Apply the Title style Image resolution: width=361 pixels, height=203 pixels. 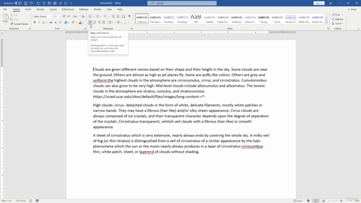[x=196, y=19]
